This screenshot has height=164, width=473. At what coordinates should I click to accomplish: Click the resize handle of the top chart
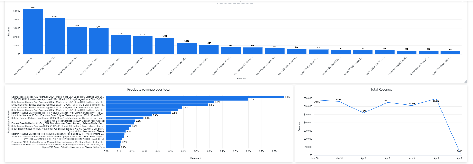466,81
